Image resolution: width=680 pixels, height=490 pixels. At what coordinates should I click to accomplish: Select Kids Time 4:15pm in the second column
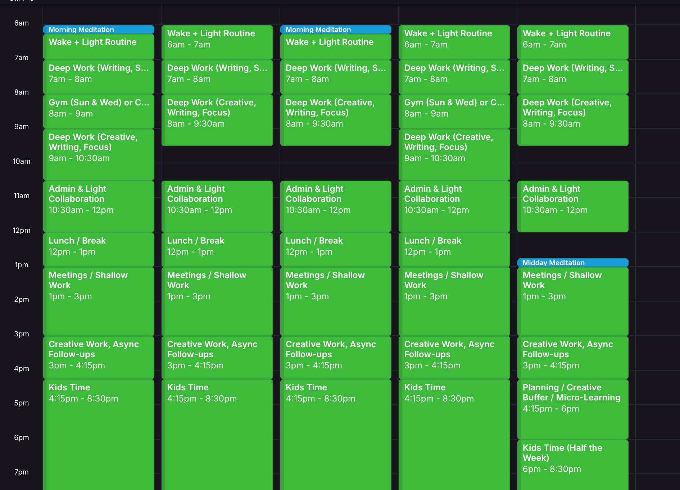click(x=217, y=435)
